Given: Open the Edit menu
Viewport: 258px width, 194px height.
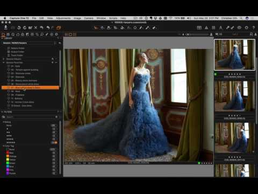Looking at the screenshot, I should (41, 18).
